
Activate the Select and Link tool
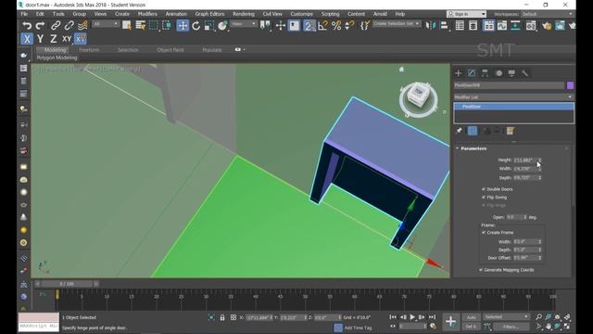click(x=56, y=25)
